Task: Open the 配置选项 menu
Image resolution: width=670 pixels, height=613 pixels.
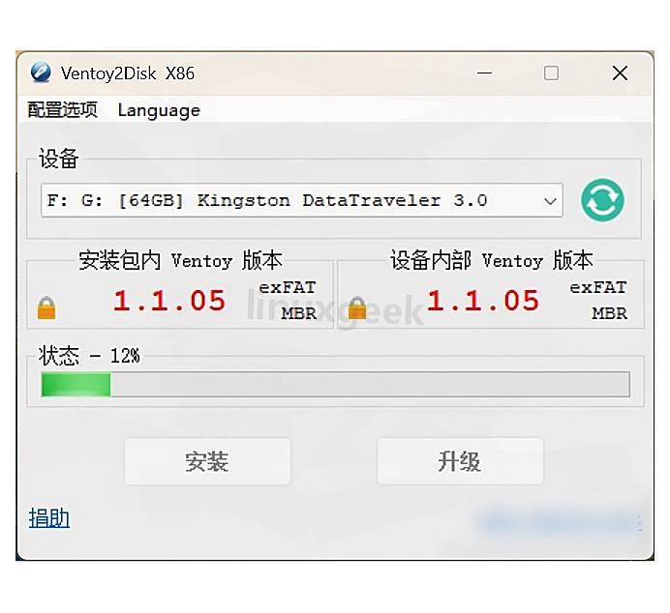Action: (62, 110)
